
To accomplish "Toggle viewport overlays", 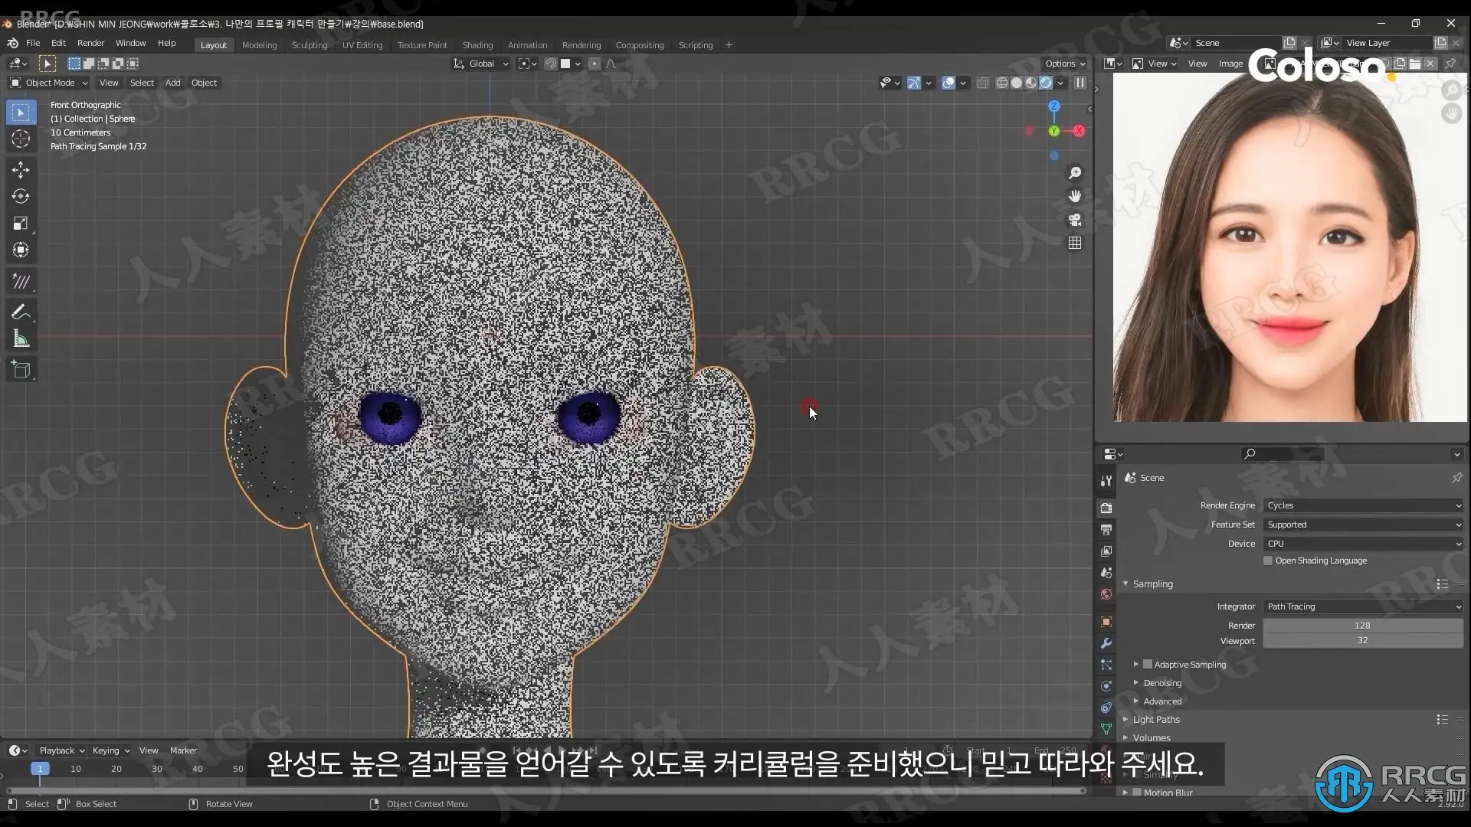I will tap(948, 83).
